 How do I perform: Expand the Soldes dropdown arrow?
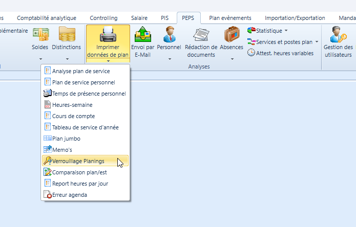click(40, 59)
